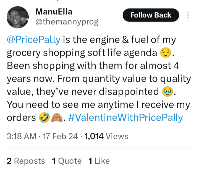Open the @PricePally mention link

[33, 39]
